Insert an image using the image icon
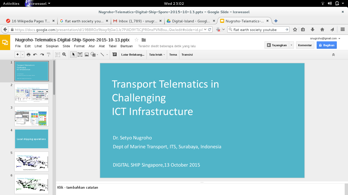 [x=87, y=55]
